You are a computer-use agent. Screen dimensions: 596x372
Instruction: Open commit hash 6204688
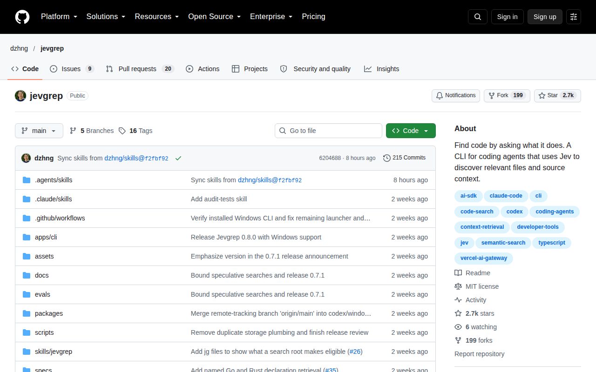coord(330,158)
